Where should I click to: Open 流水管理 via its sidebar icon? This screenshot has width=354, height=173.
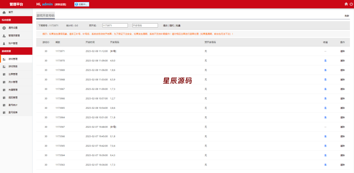pos(4,82)
